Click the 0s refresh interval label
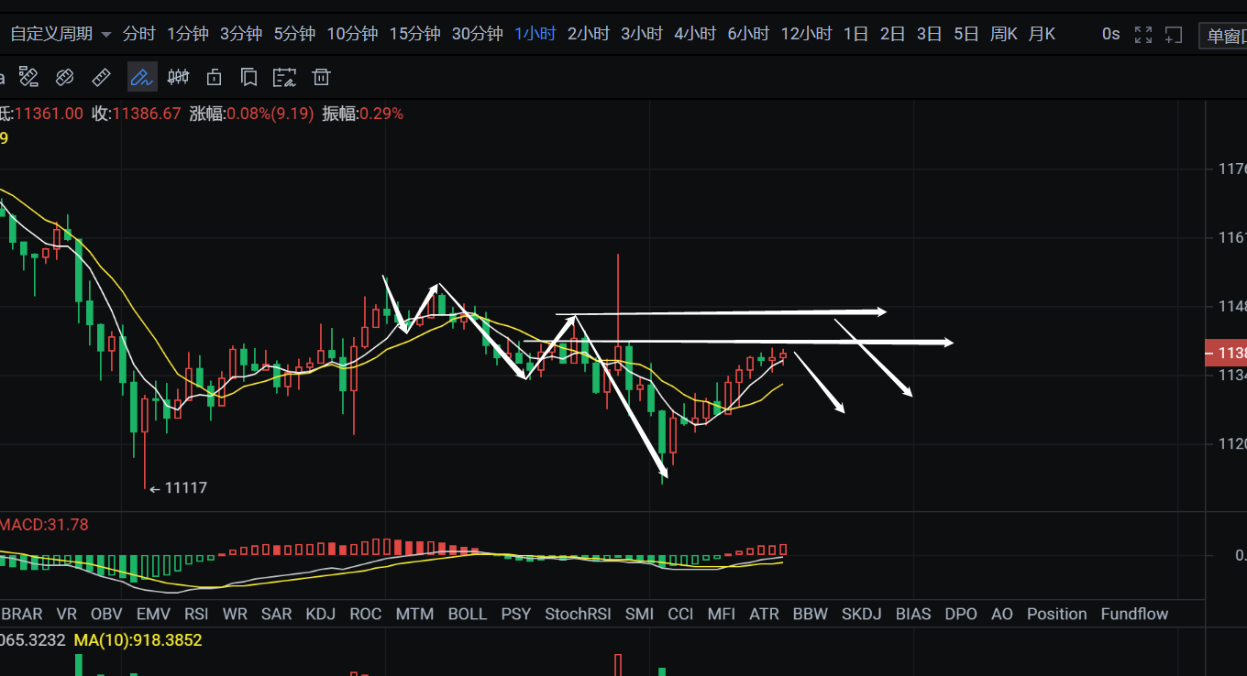This screenshot has width=1247, height=676. point(1110,34)
